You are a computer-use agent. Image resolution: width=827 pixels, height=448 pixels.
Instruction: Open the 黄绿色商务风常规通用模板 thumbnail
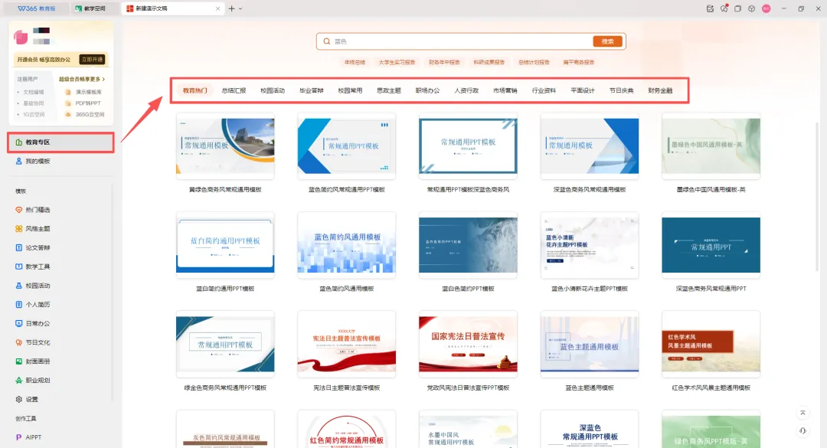coord(225,146)
